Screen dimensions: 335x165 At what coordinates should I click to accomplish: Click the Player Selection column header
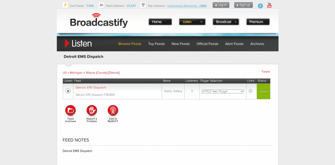pos(211,81)
